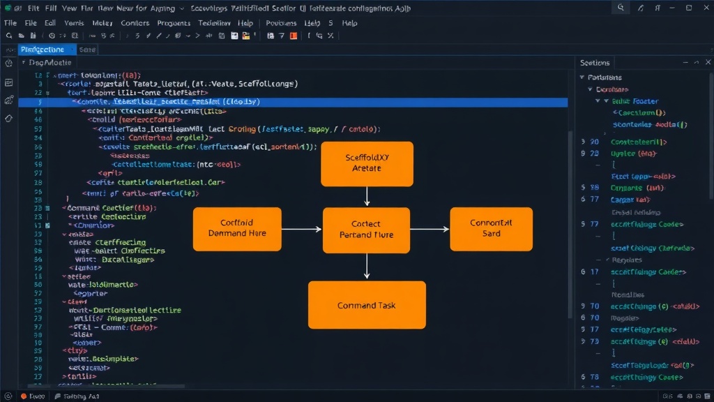714x402 pixels.
Task: Click the center 'Cotect Pertand Flure' box
Action: pyautogui.click(x=366, y=230)
